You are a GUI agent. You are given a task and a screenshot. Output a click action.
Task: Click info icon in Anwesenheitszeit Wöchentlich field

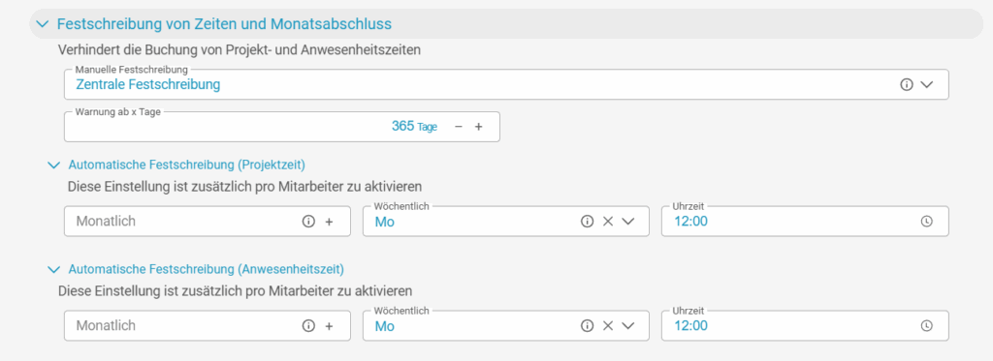(587, 325)
